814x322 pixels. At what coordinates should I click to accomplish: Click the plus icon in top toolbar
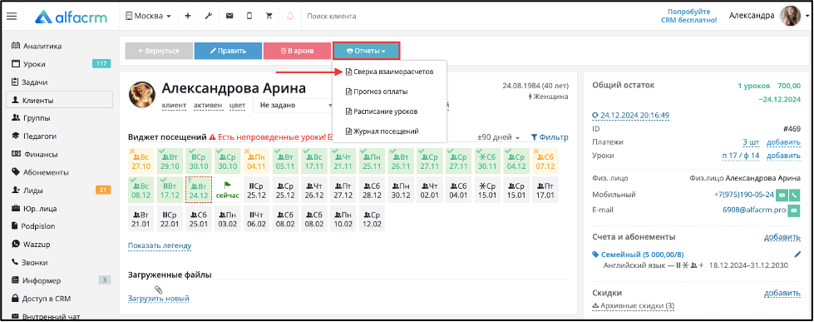[x=188, y=16]
